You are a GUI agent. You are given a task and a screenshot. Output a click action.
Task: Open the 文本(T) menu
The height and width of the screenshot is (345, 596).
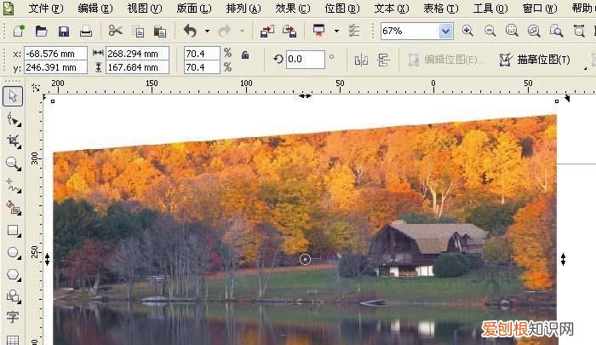pyautogui.click(x=391, y=9)
